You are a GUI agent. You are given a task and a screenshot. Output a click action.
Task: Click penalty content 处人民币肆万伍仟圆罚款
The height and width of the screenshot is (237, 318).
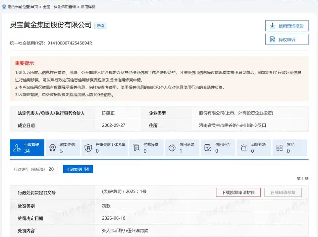click(x=125, y=231)
